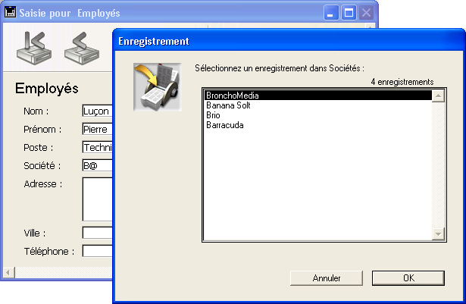Select the Poste text field
The width and height of the screenshot is (466, 304).
click(x=97, y=147)
